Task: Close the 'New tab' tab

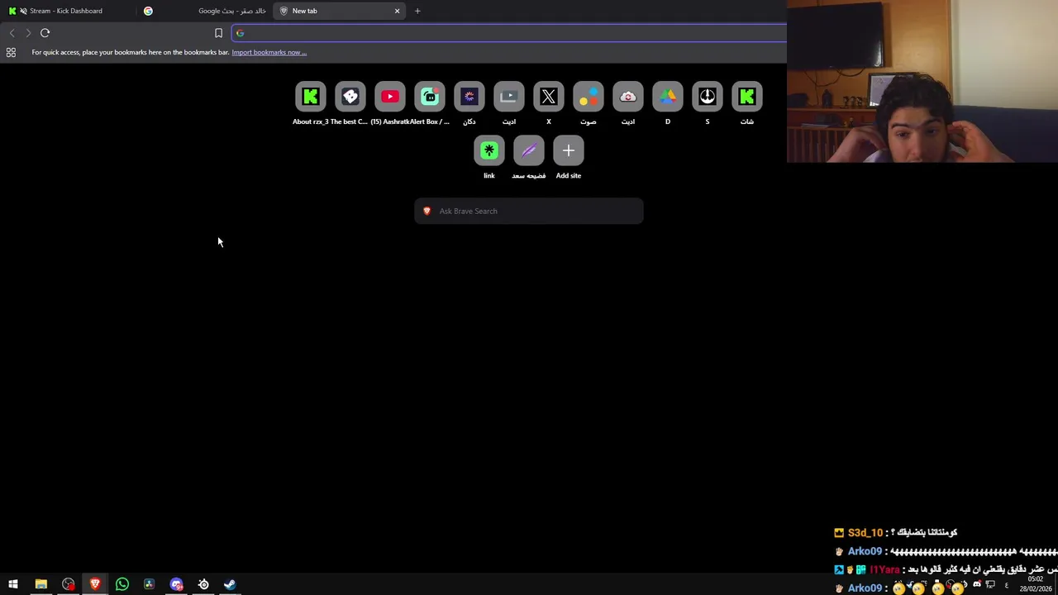Action: pos(397,11)
